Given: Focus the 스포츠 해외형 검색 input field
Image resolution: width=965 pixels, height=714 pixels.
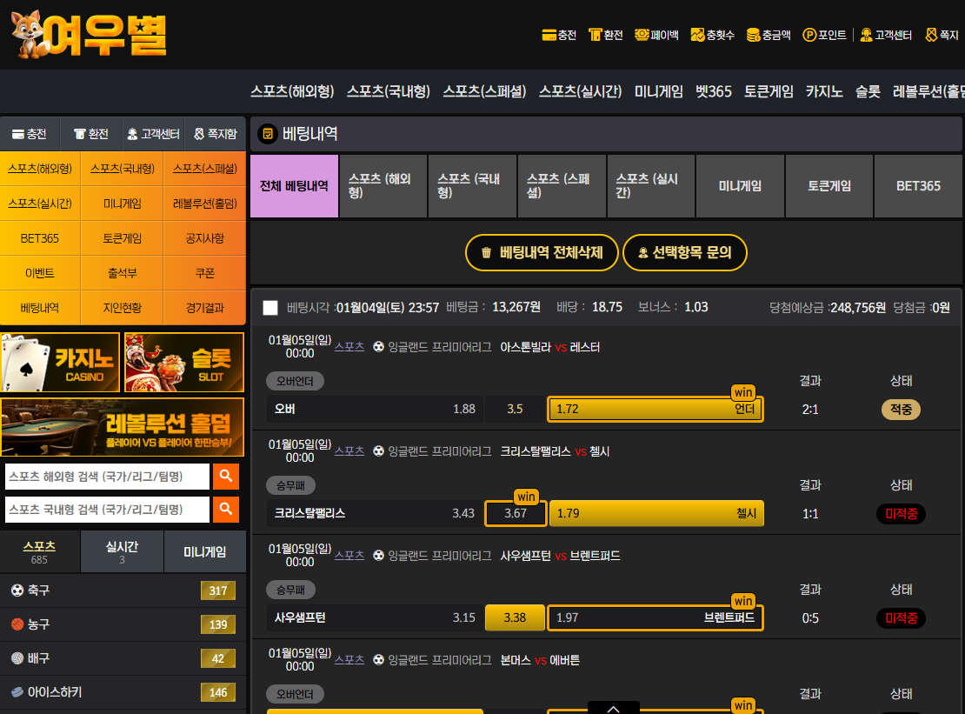Looking at the screenshot, I should pos(107,477).
